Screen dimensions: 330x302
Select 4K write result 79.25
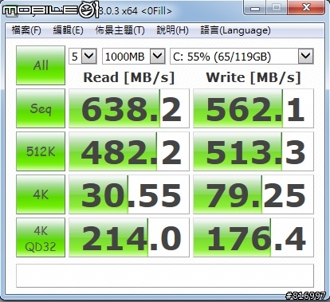click(x=253, y=194)
